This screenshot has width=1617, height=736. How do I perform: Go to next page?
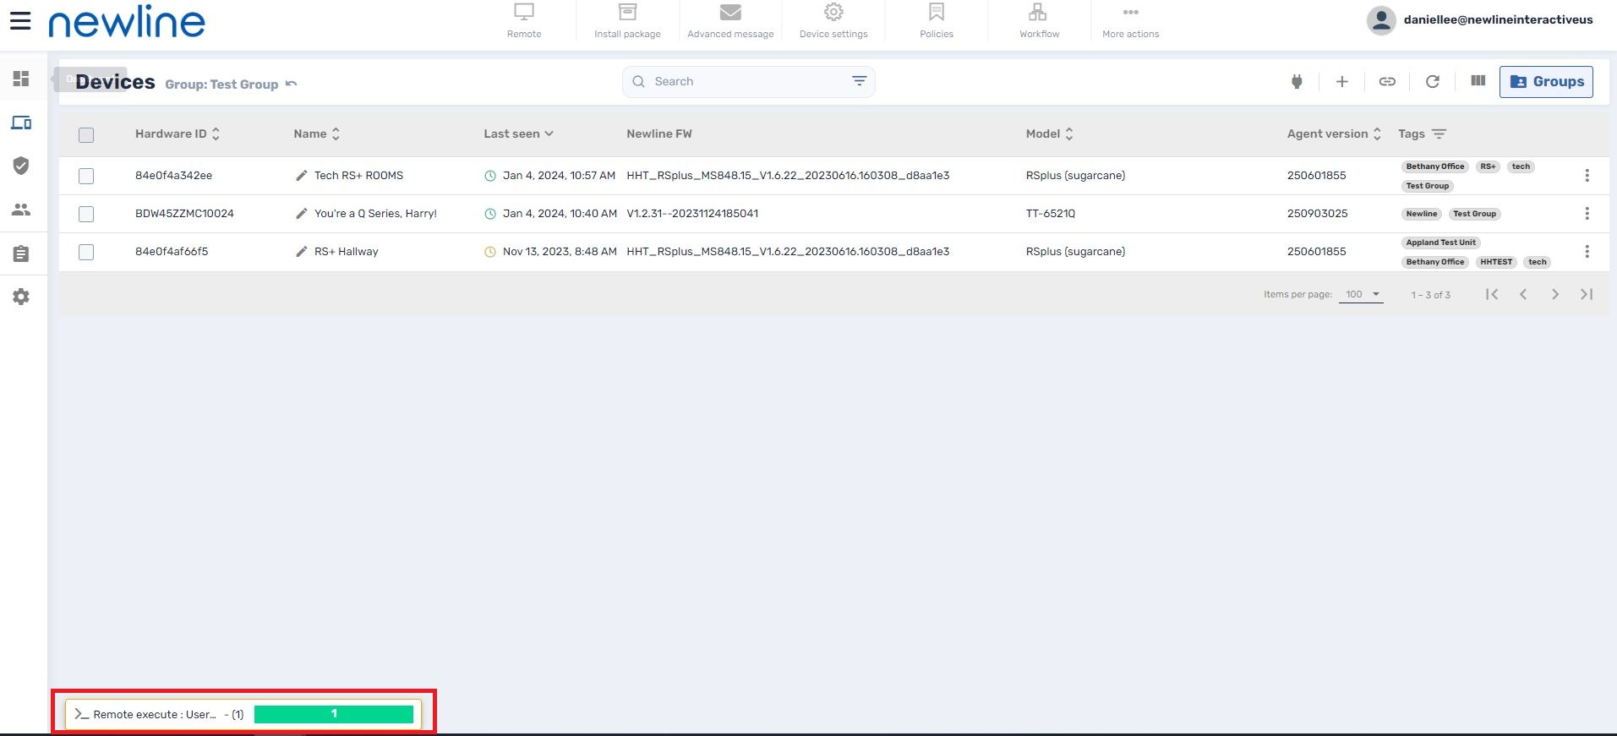pyautogui.click(x=1555, y=294)
